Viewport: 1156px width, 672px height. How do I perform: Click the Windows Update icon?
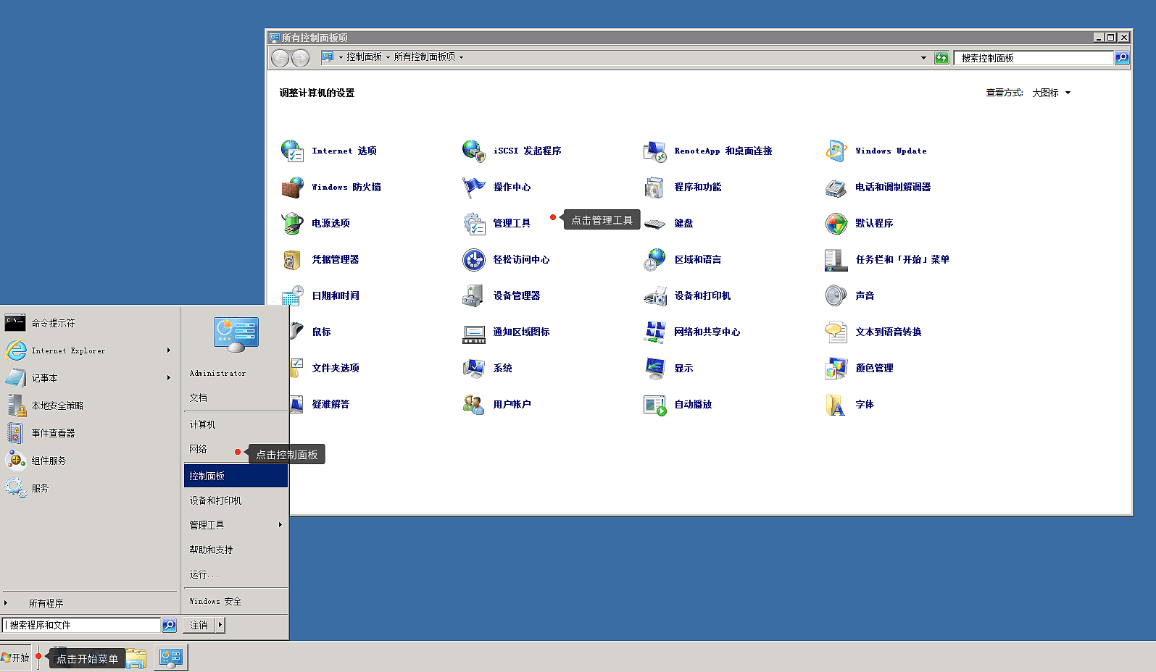836,151
